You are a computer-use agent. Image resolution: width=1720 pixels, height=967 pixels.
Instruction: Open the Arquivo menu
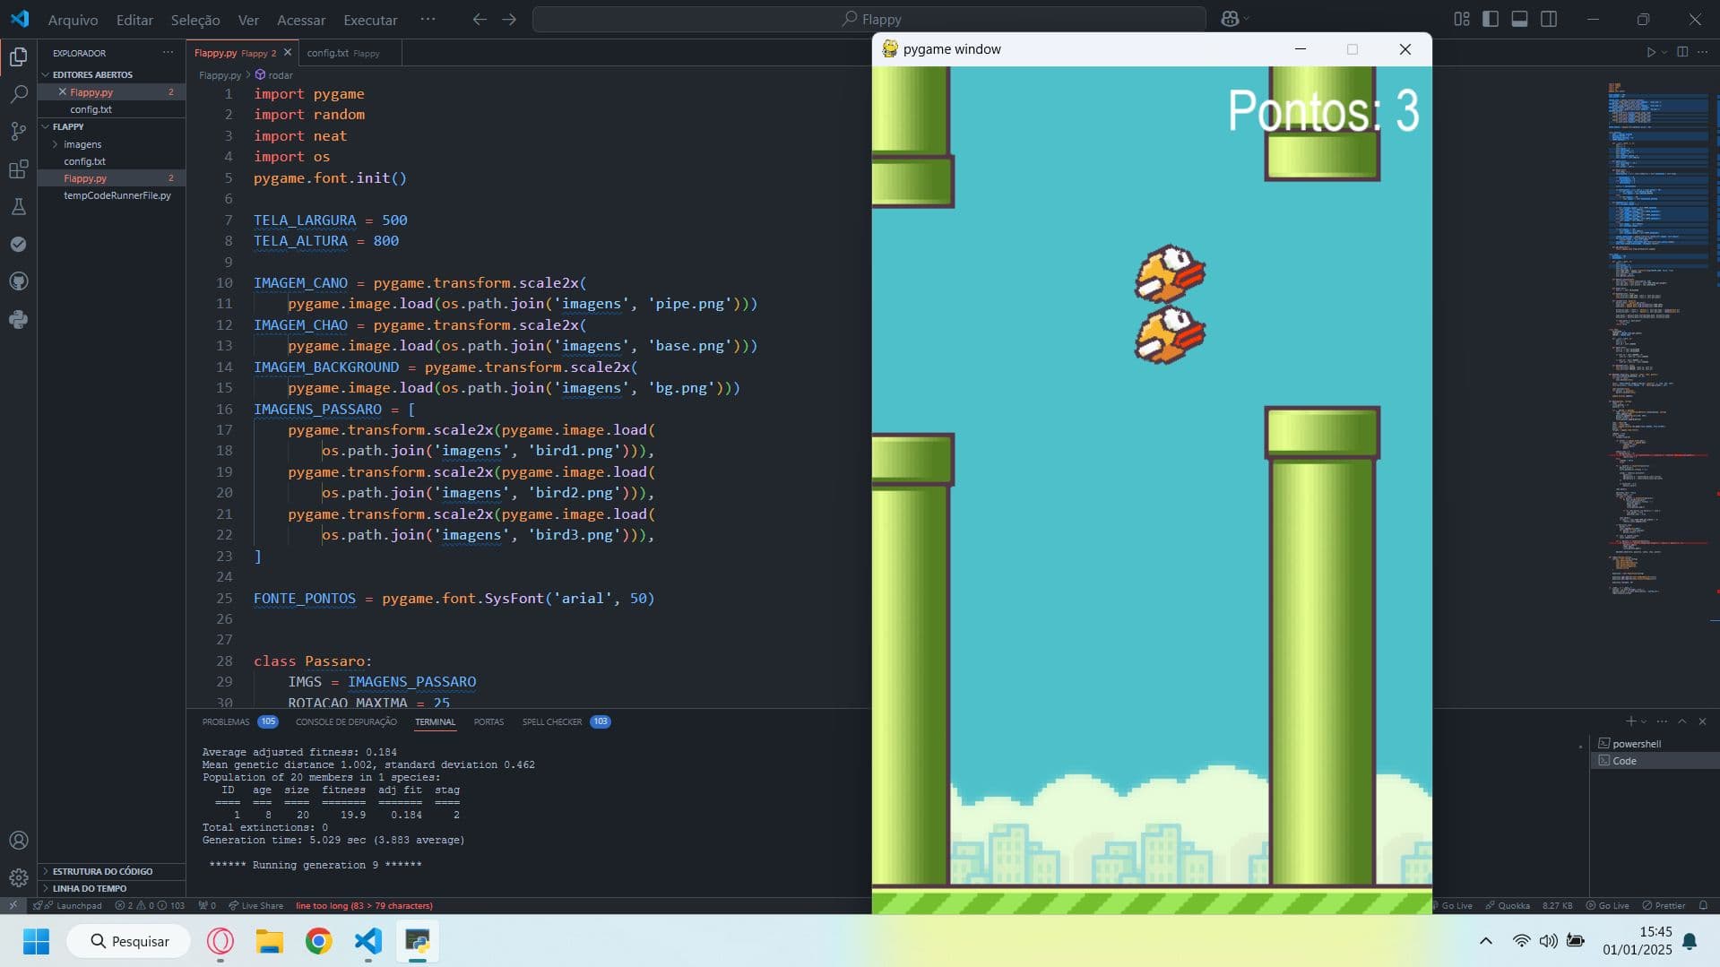(73, 20)
